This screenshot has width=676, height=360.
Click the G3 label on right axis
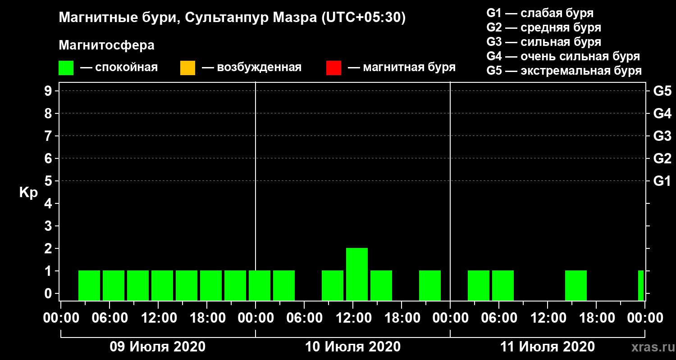click(x=662, y=136)
